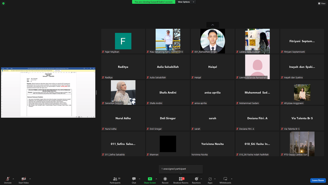Select Fajar Mujiban's video tile

[123, 41]
